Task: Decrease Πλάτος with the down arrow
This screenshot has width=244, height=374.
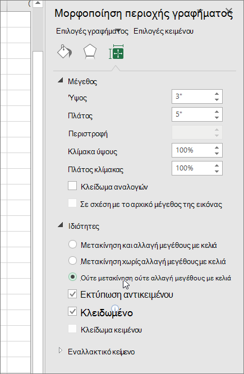Action: [217, 117]
